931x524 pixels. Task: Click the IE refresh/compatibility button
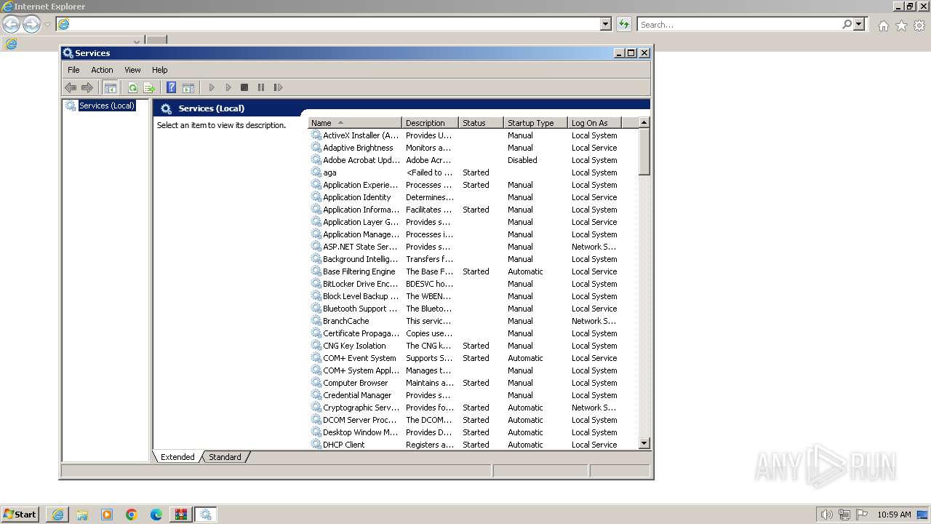(623, 24)
